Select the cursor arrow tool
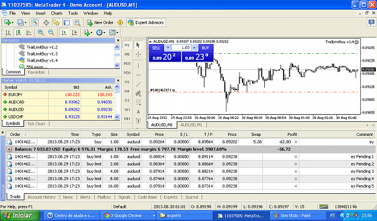This screenshot has height=221, width=377. pos(138,45)
